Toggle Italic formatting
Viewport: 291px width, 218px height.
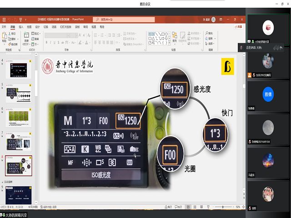(50, 42)
